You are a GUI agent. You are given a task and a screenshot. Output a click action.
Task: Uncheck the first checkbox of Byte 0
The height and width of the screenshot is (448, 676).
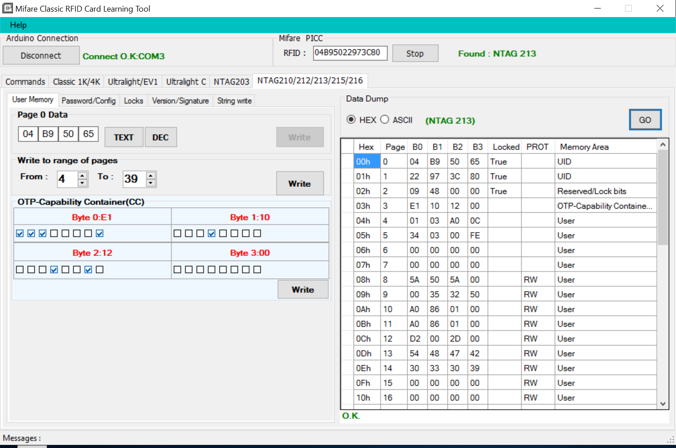click(20, 233)
